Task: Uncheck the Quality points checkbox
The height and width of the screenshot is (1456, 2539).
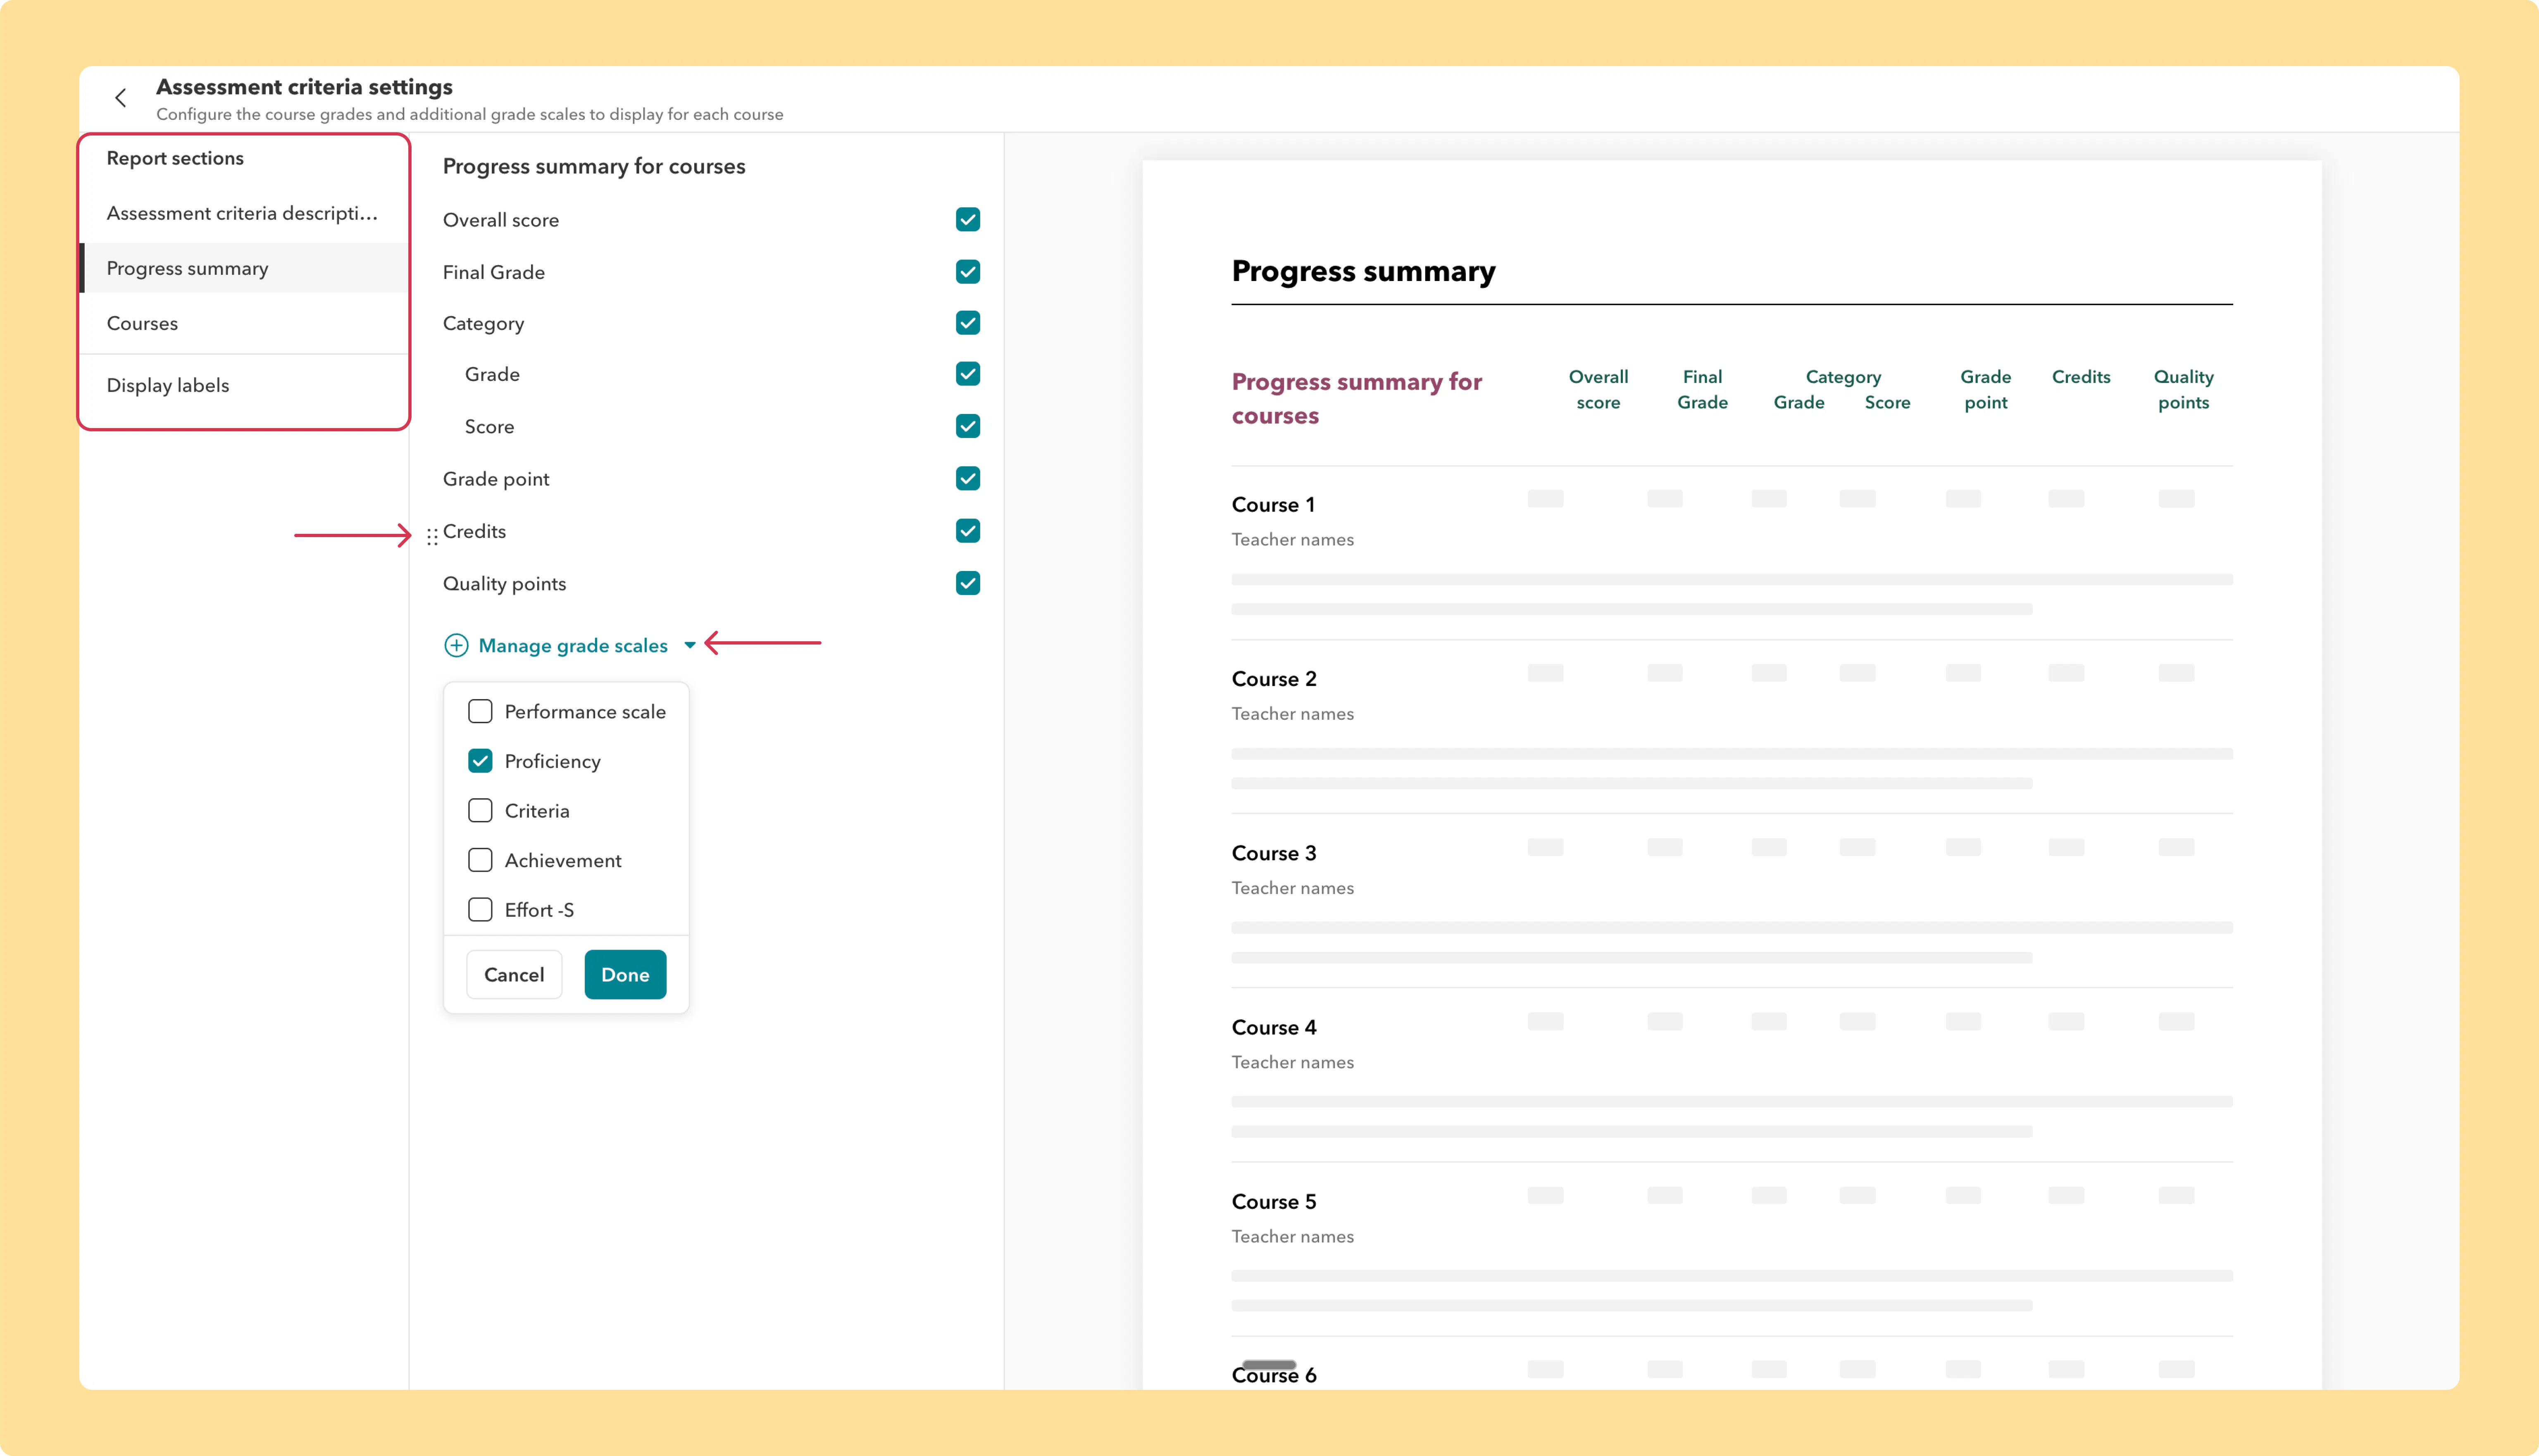Action: point(967,582)
